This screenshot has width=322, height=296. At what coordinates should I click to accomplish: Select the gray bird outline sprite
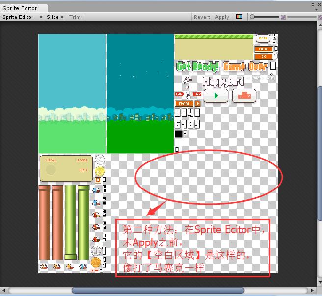[x=188, y=80]
